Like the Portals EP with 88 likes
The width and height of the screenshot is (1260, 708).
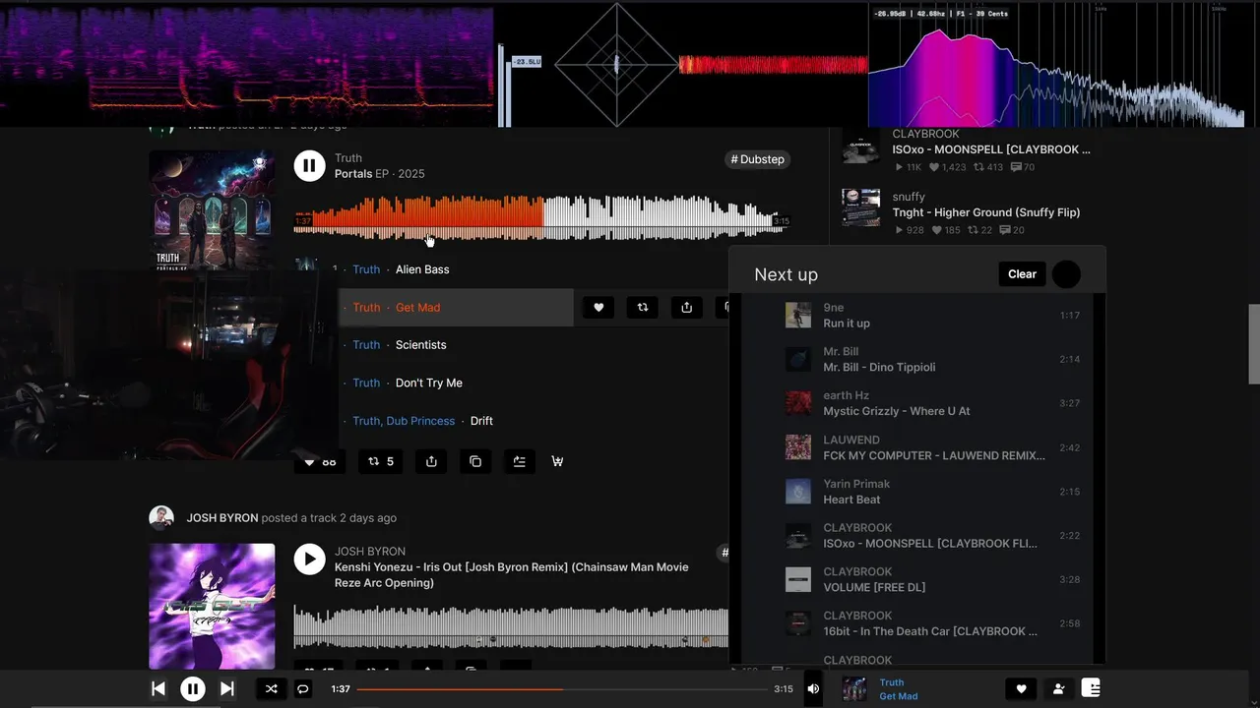[319, 461]
